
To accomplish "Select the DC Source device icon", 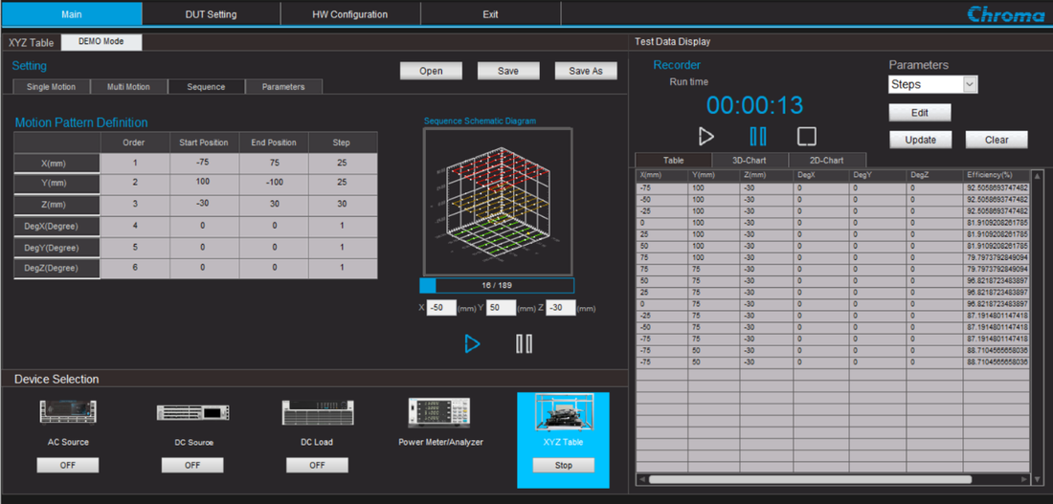I will [192, 412].
